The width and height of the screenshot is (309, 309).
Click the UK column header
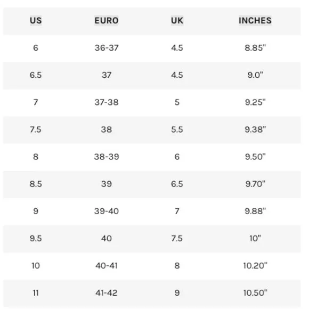177,20
